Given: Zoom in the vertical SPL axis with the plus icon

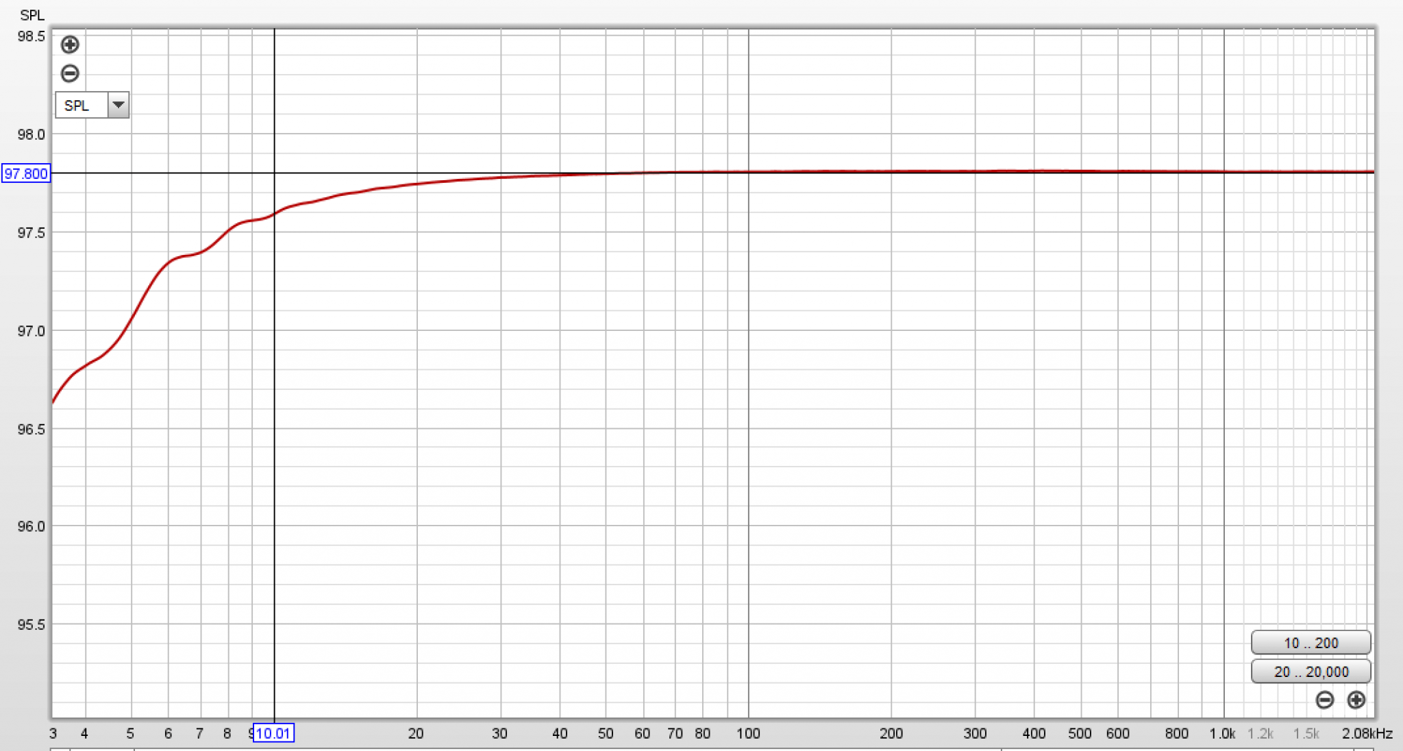Looking at the screenshot, I should pyautogui.click(x=70, y=45).
